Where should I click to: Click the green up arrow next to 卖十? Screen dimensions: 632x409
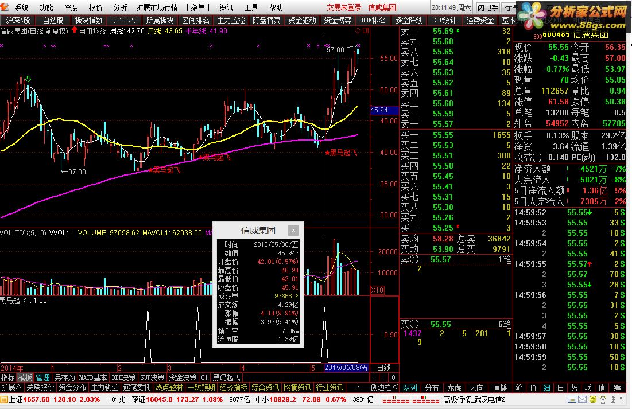(x=457, y=30)
